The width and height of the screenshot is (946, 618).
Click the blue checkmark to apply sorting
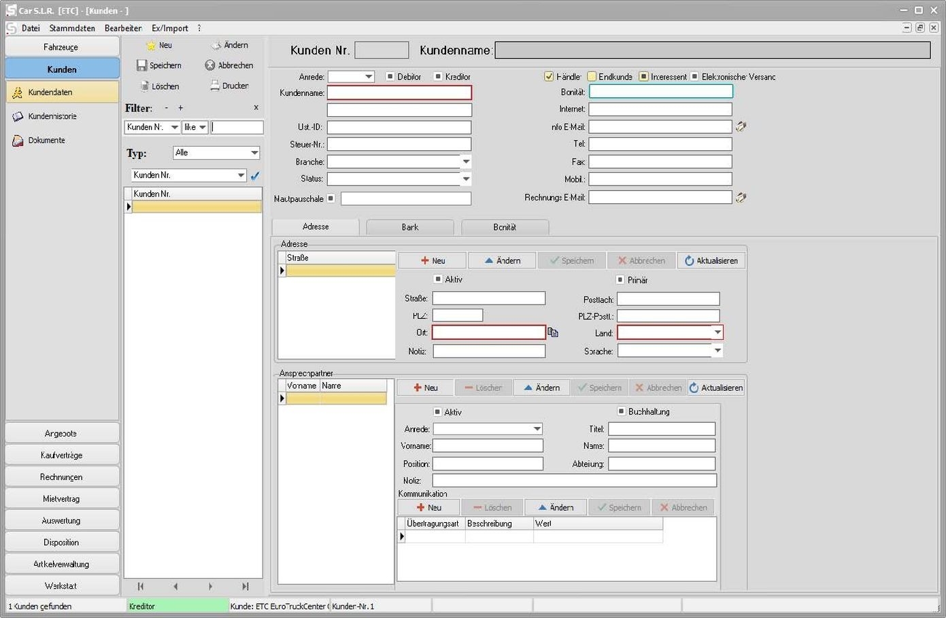point(255,175)
